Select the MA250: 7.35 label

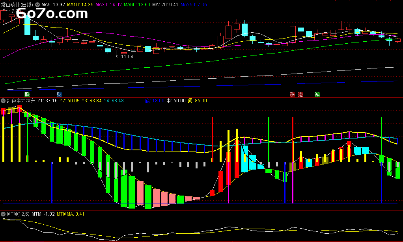[194, 5]
